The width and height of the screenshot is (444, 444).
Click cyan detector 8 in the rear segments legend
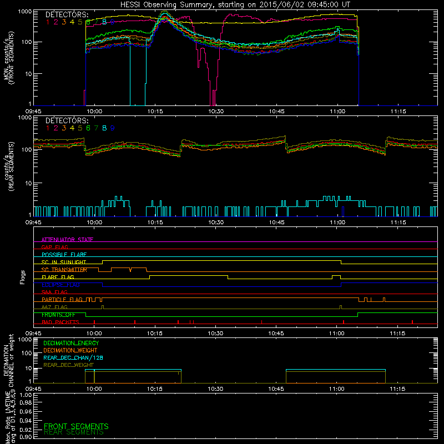click(x=104, y=128)
